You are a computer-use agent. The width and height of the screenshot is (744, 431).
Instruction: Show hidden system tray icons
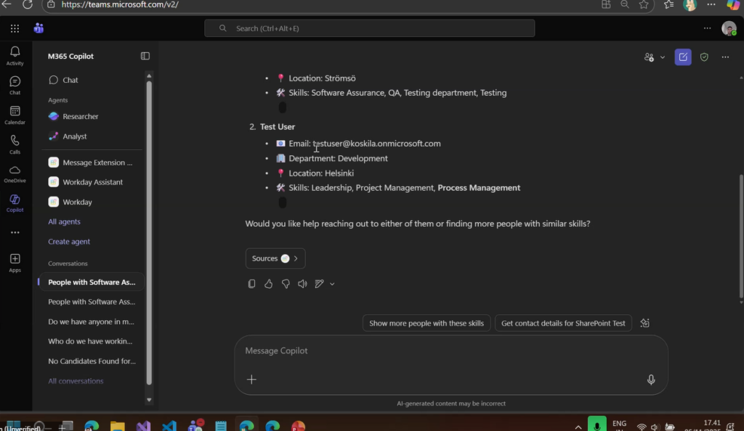tap(578, 427)
